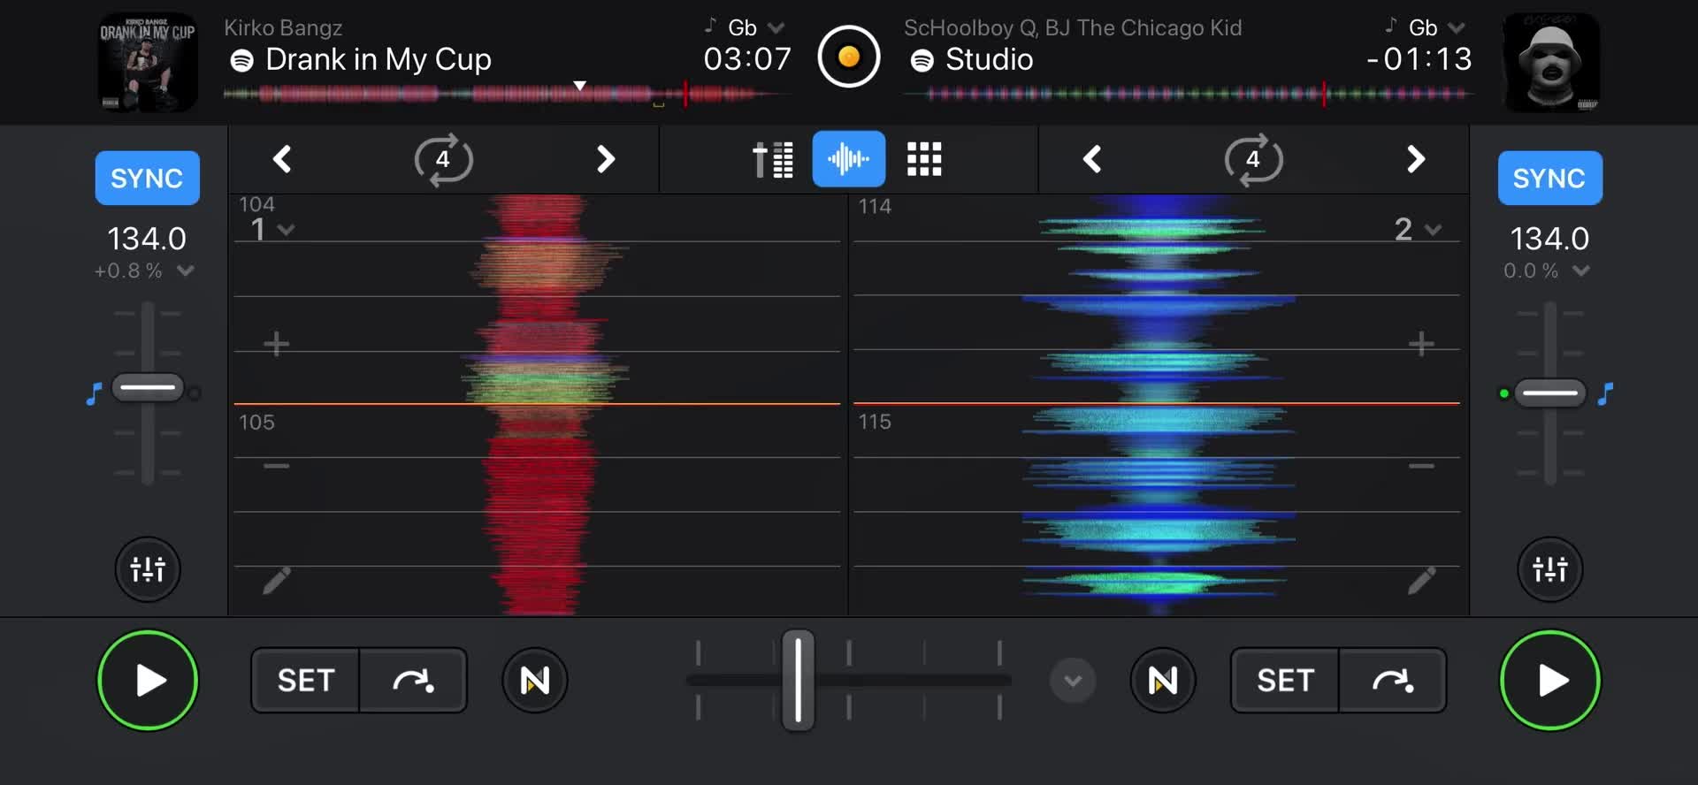Click the left deck tempo fader handle
This screenshot has width=1698, height=785.
(148, 387)
